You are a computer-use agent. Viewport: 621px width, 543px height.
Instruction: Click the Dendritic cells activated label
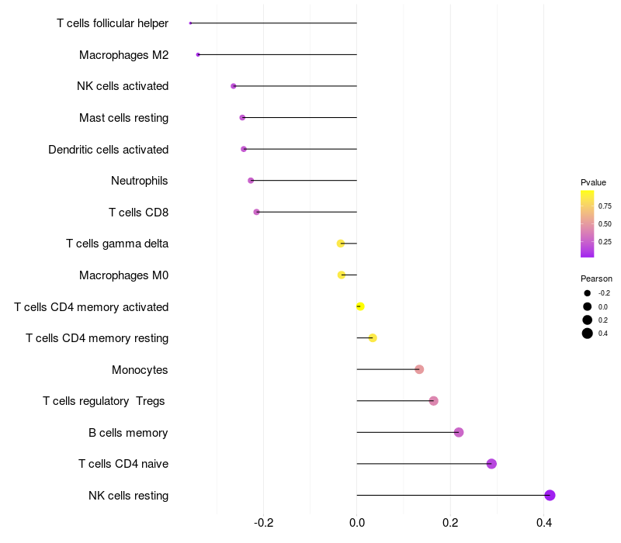(109, 150)
